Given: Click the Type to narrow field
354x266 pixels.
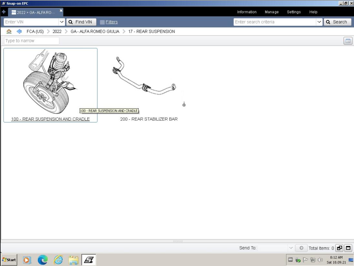Looking at the screenshot, I should (x=32, y=41).
